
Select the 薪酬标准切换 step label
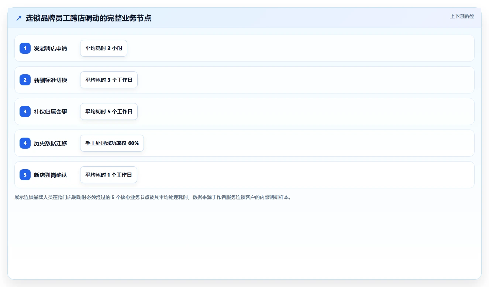(51, 80)
